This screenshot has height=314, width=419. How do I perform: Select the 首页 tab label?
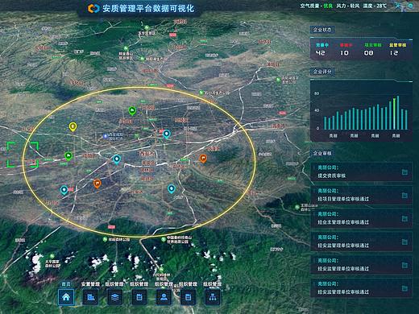coord(66,284)
